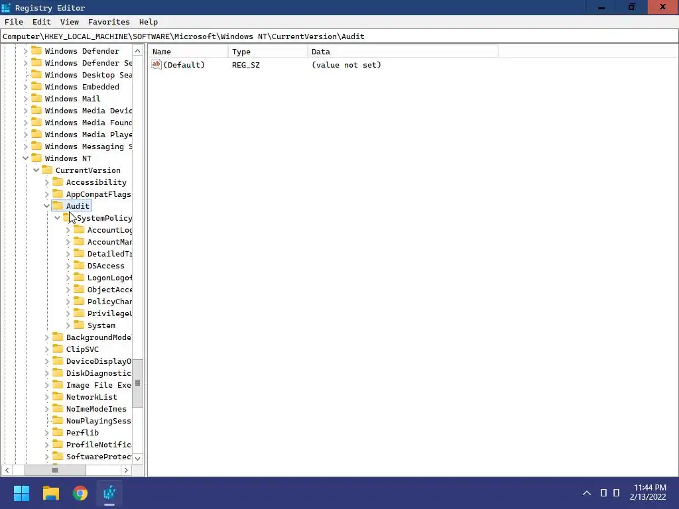Expand the Windows Defender key
679x509 pixels.
(26, 51)
